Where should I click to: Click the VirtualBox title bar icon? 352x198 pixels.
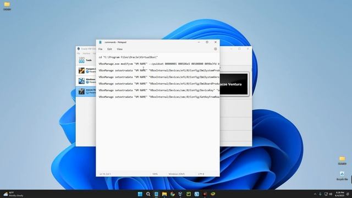coord(78,49)
